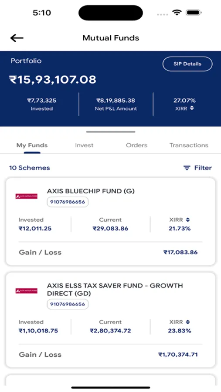Image resolution: width=221 pixels, height=392 pixels.
Task: Switch to the Orders tab
Action: pos(137,145)
